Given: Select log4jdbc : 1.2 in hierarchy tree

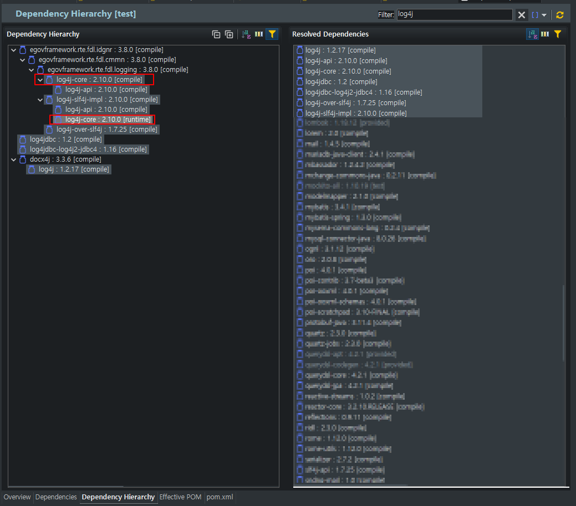Looking at the screenshot, I should coord(66,139).
